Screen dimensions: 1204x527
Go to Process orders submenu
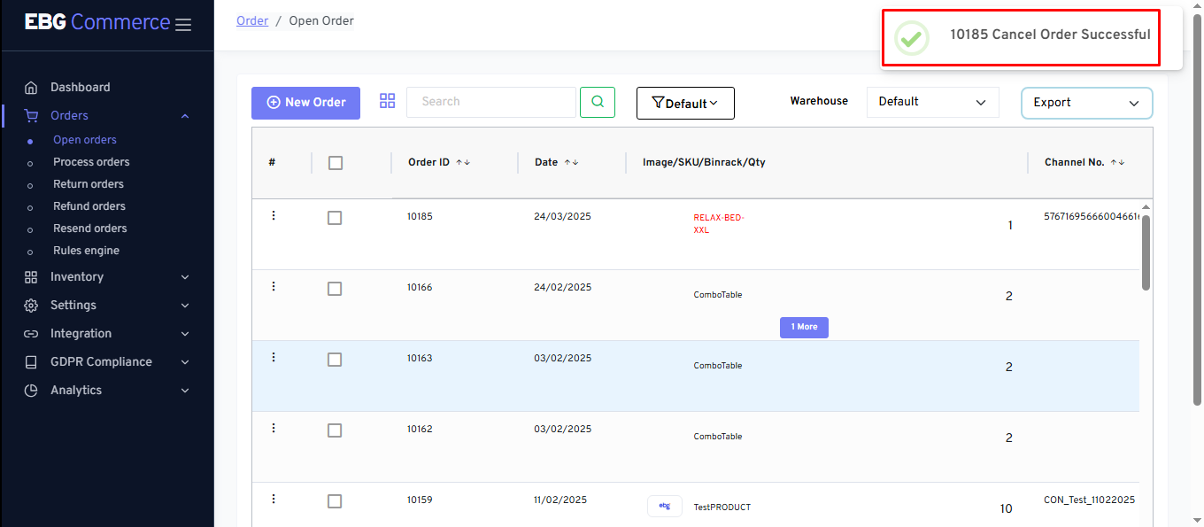coord(91,162)
